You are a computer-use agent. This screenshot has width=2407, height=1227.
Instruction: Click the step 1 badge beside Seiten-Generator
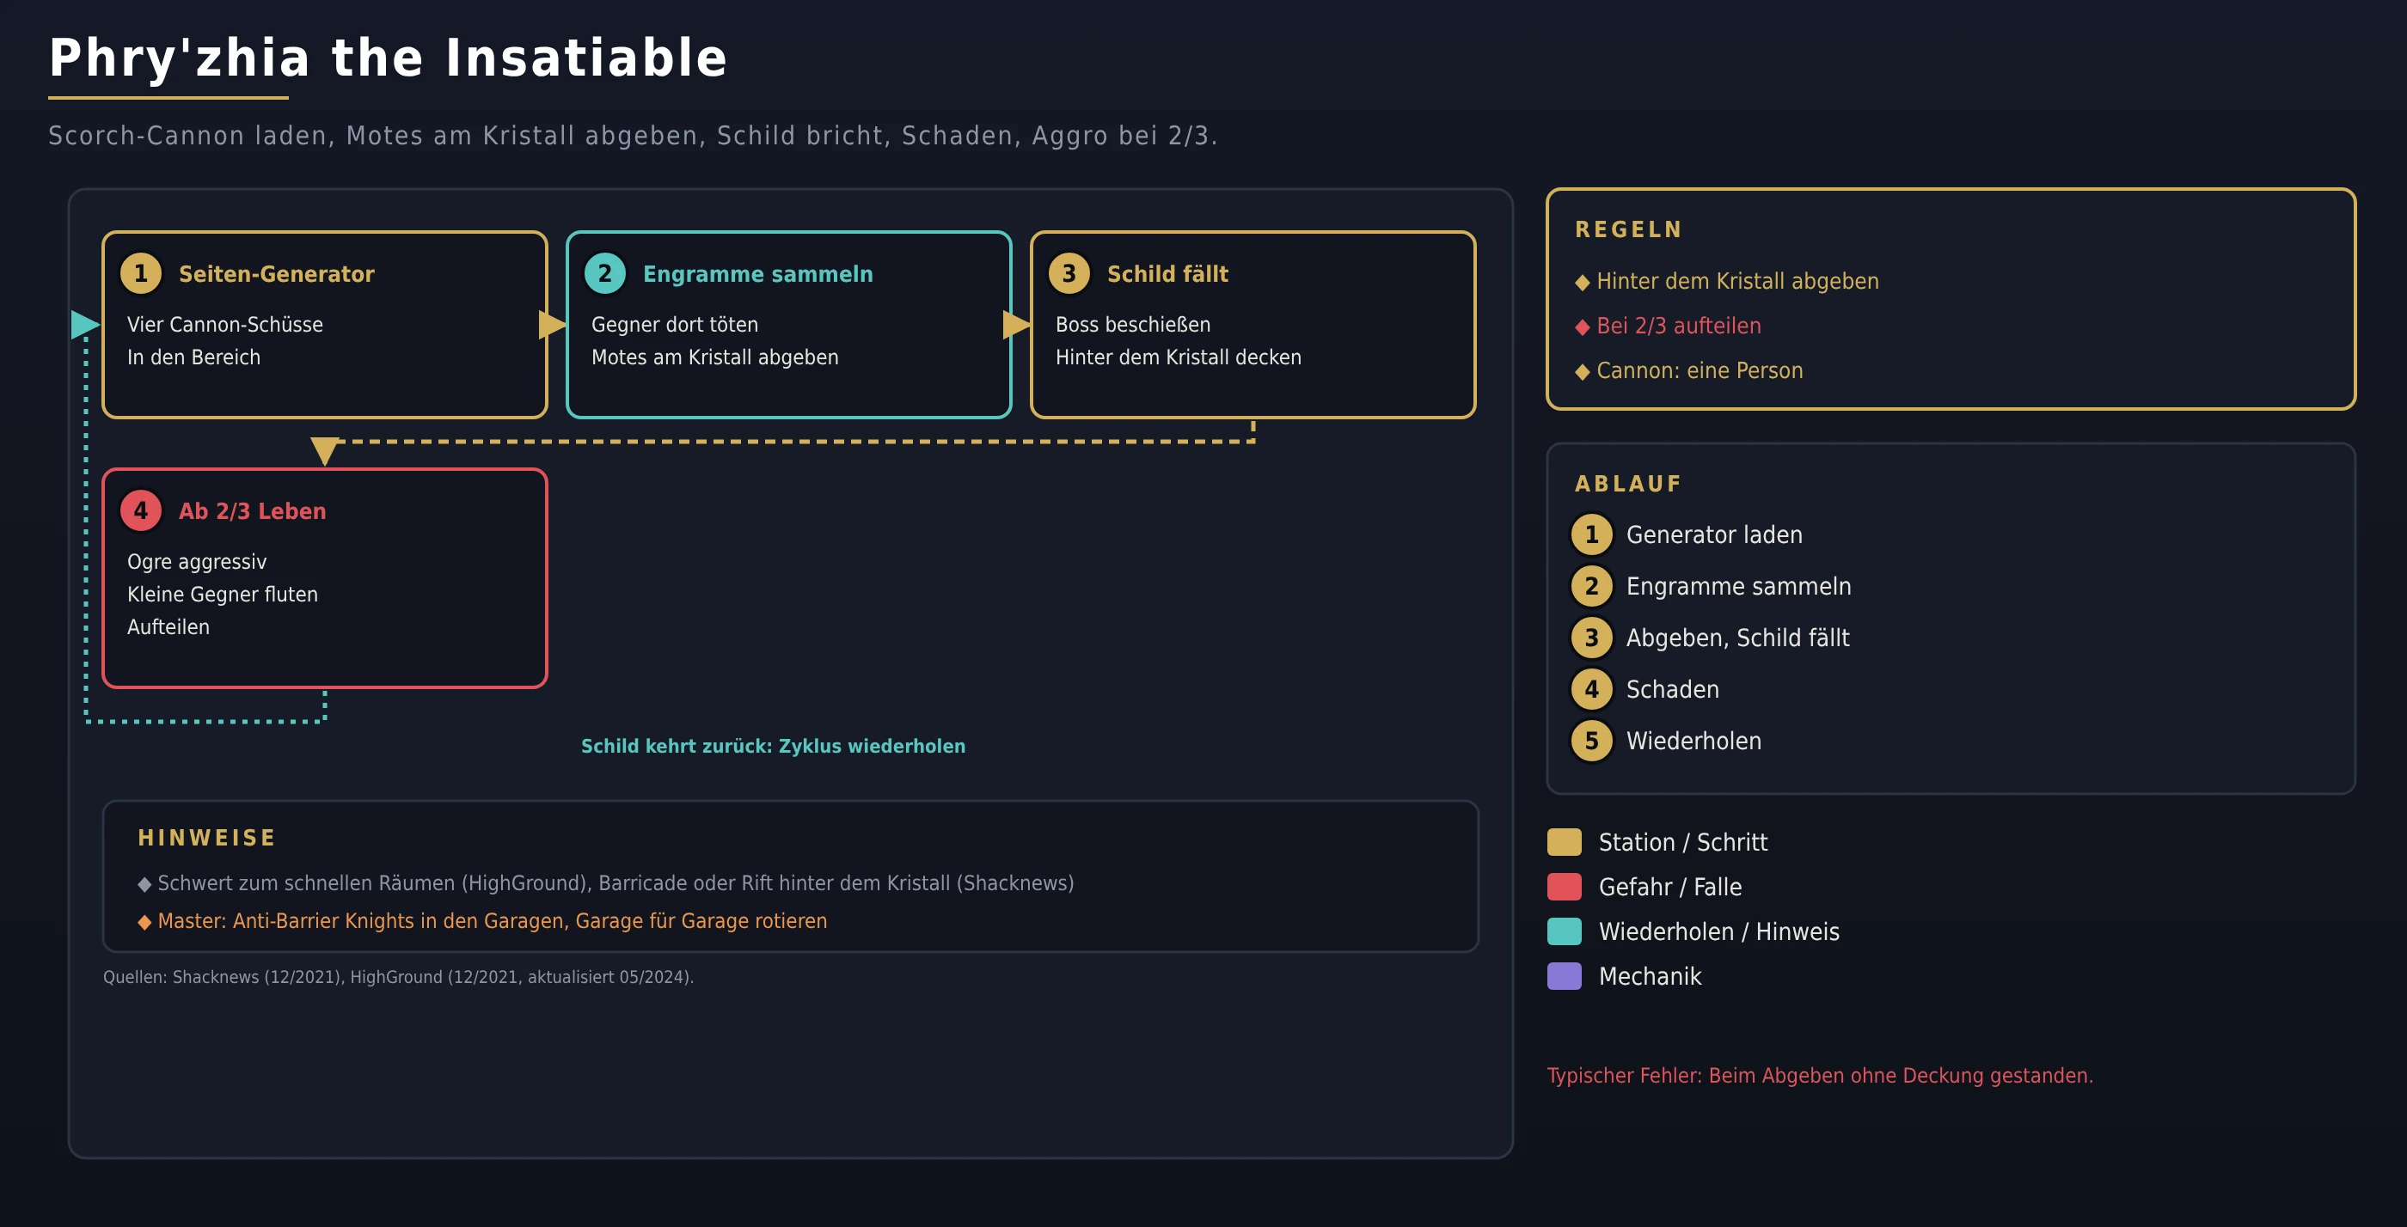click(x=141, y=273)
